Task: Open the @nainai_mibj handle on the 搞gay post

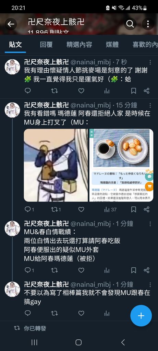Action: coord(90,285)
